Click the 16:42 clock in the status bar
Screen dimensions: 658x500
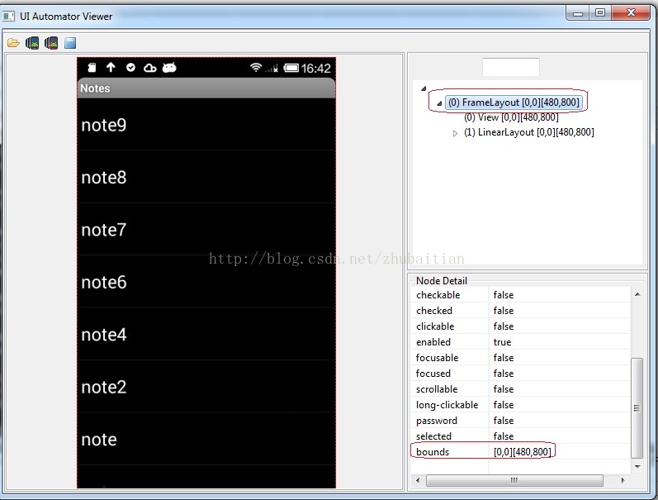[315, 68]
